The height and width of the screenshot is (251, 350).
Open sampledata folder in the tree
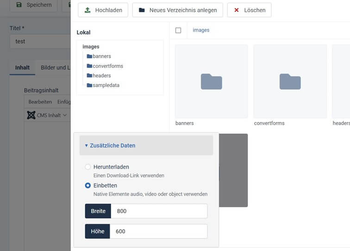106,85
